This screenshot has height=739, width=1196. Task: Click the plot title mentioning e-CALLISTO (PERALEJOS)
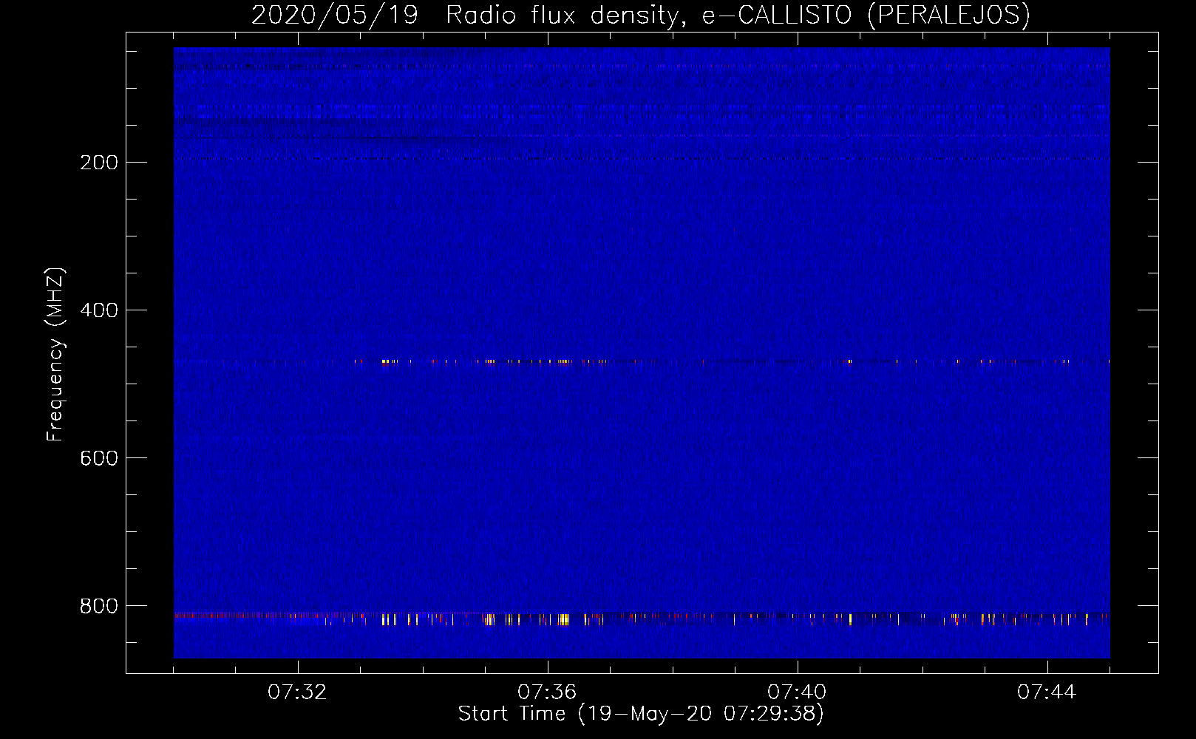tap(640, 15)
